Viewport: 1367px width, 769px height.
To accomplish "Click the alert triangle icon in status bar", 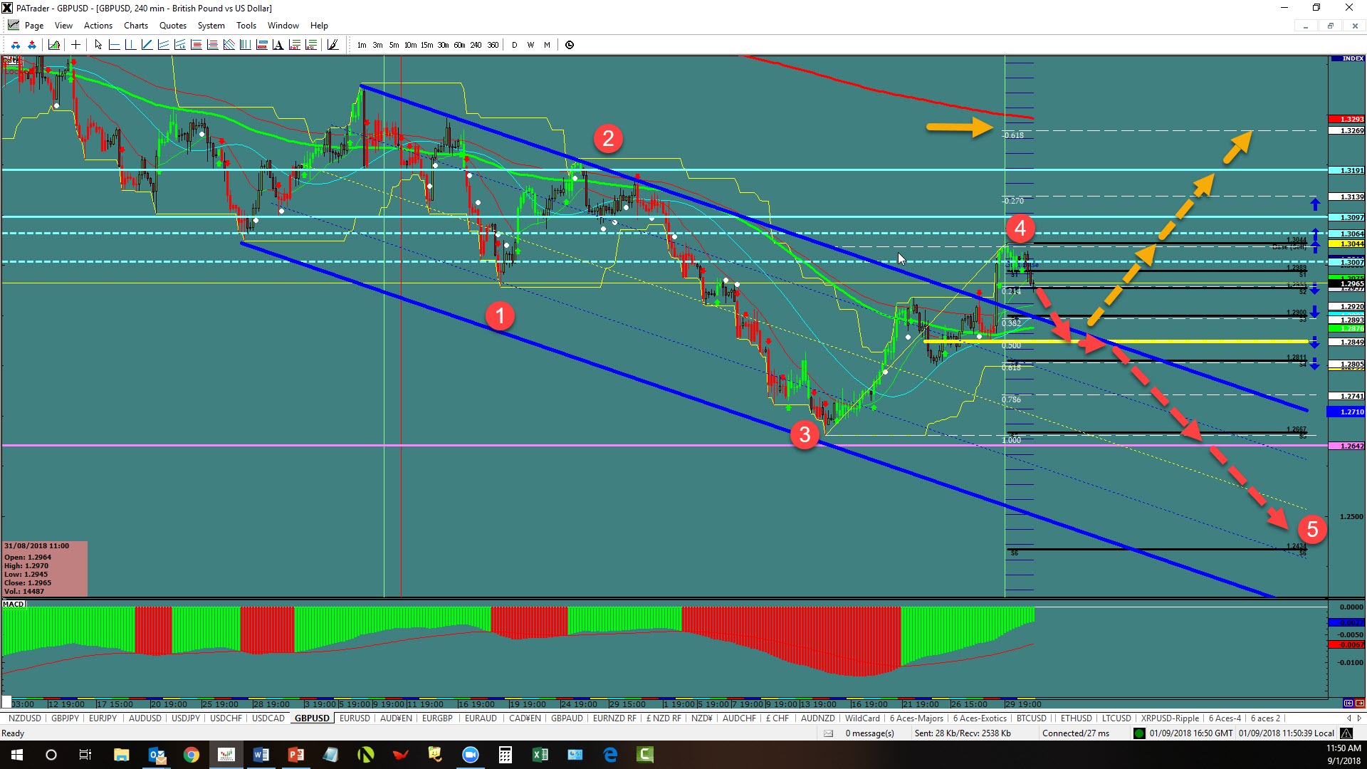I will pos(1346,733).
